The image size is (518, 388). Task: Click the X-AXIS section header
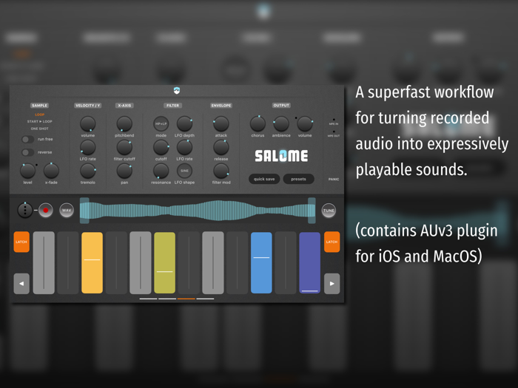coord(124,106)
